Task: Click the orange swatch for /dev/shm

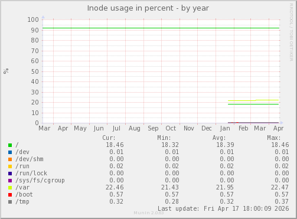Action: pos(10,159)
